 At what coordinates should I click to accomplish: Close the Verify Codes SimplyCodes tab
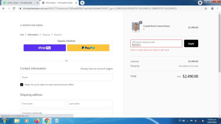tap(38, 3)
